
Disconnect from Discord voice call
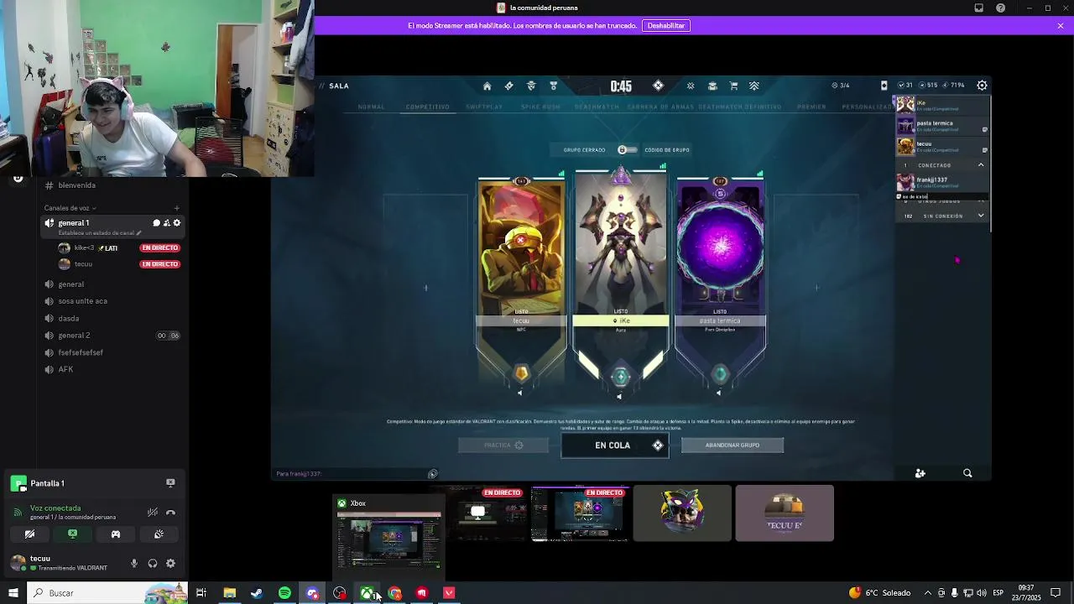click(x=170, y=512)
